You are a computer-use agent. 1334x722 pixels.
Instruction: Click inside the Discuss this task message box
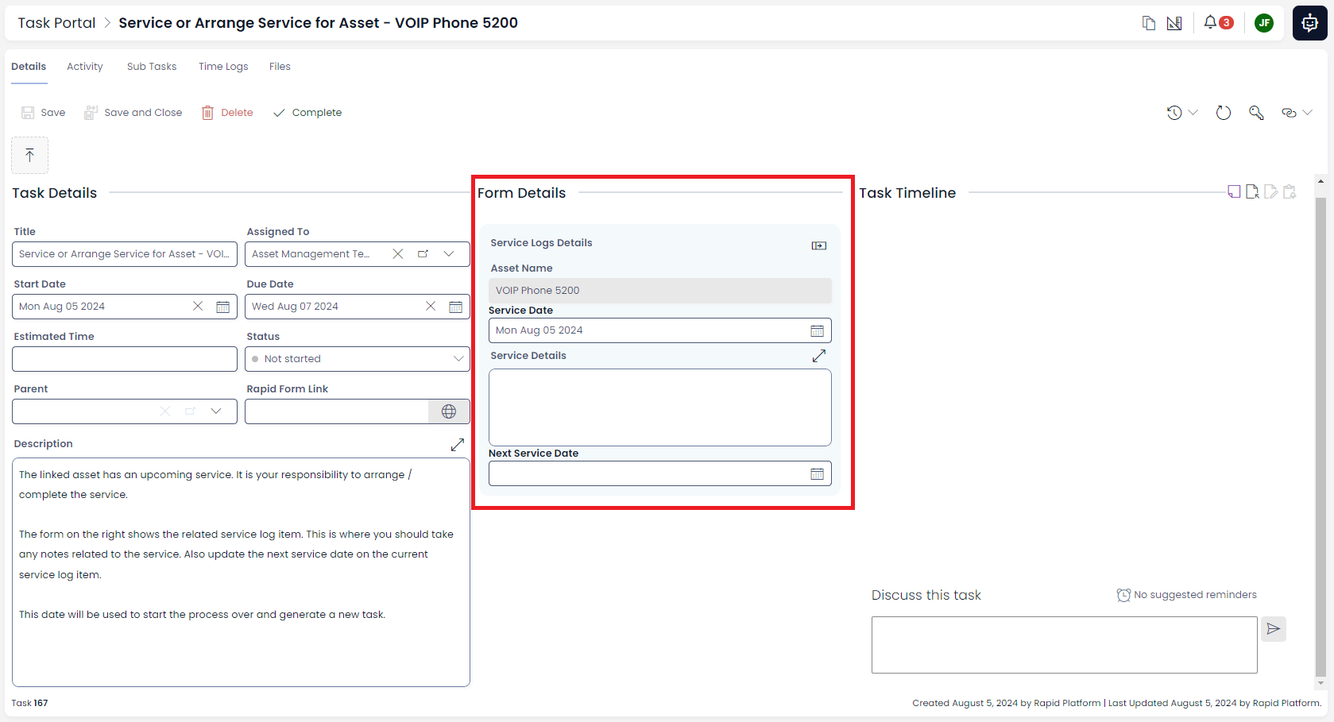coord(1064,644)
